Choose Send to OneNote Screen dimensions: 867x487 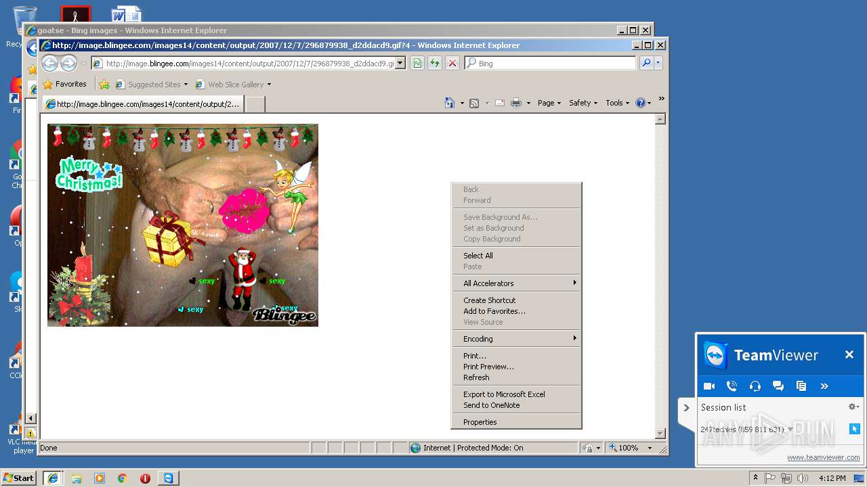coord(516,405)
